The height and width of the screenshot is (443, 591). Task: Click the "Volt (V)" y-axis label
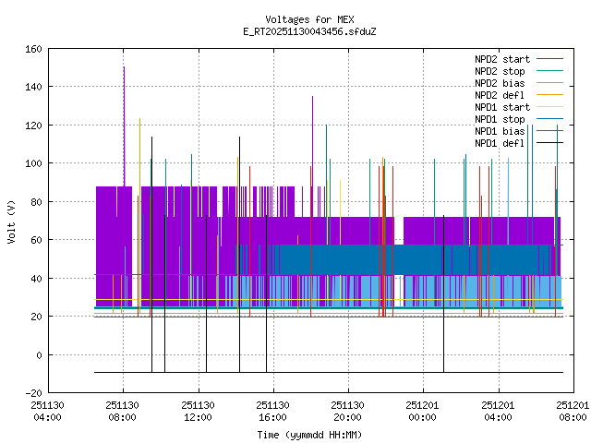coord(11,221)
